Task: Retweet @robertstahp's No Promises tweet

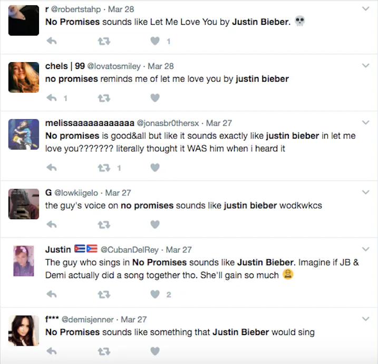Action: pyautogui.click(x=103, y=41)
